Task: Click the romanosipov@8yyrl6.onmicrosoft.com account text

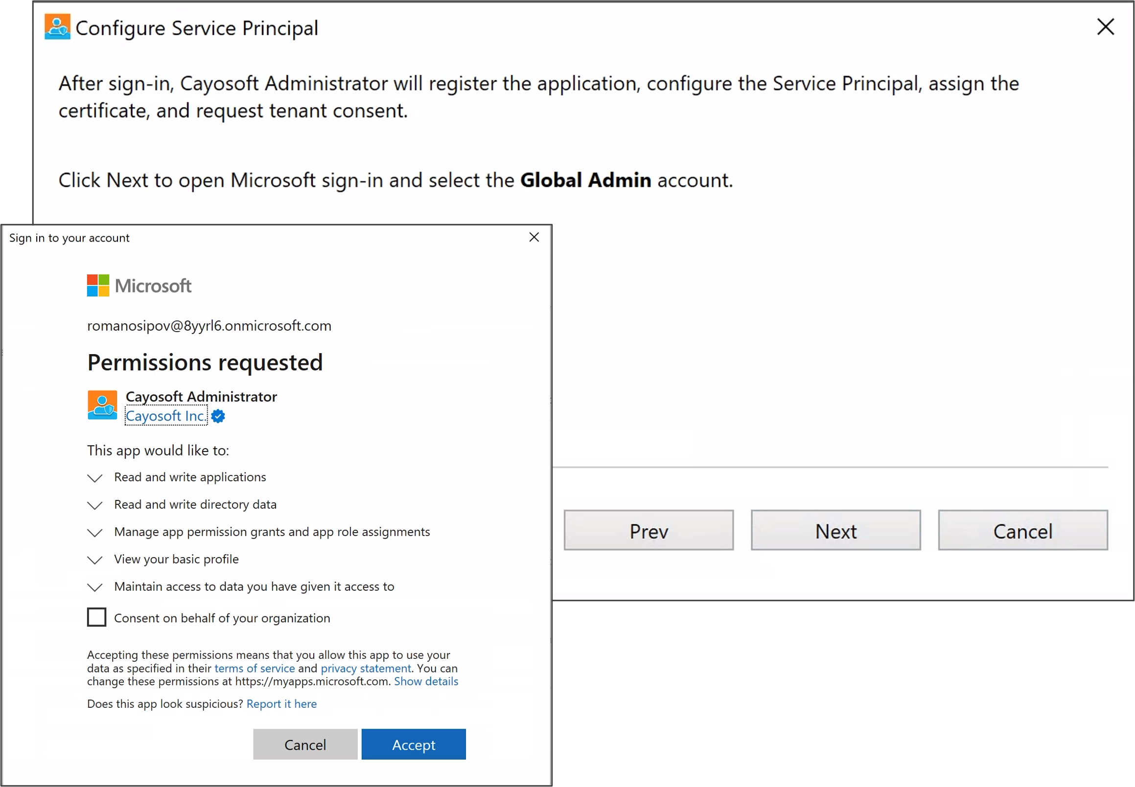Action: point(209,326)
